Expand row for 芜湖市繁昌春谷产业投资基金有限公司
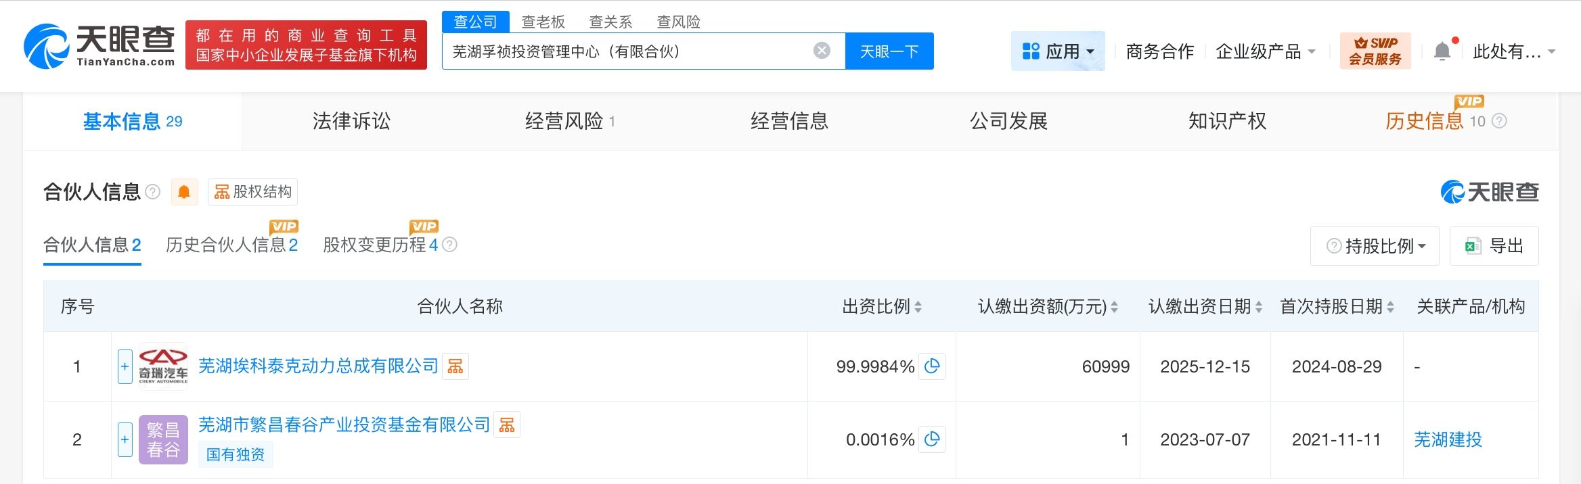Viewport: 1581px width, 484px height. coord(125,439)
